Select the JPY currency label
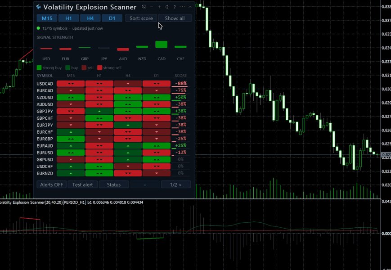This screenshot has width=391, height=270. tap(104, 59)
